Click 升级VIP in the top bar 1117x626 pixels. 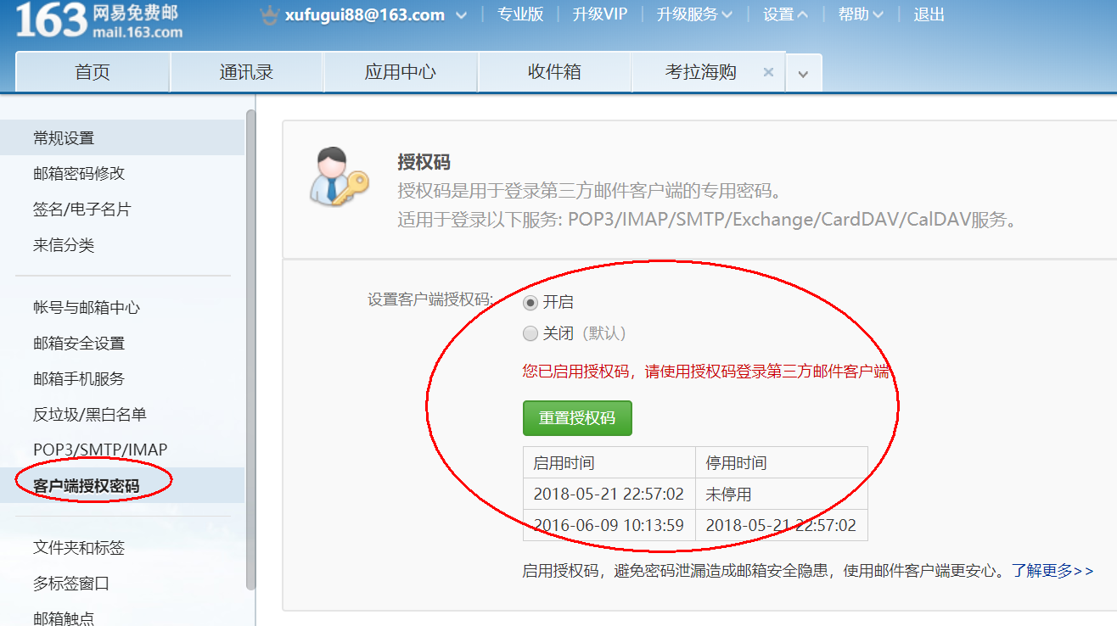(x=599, y=14)
